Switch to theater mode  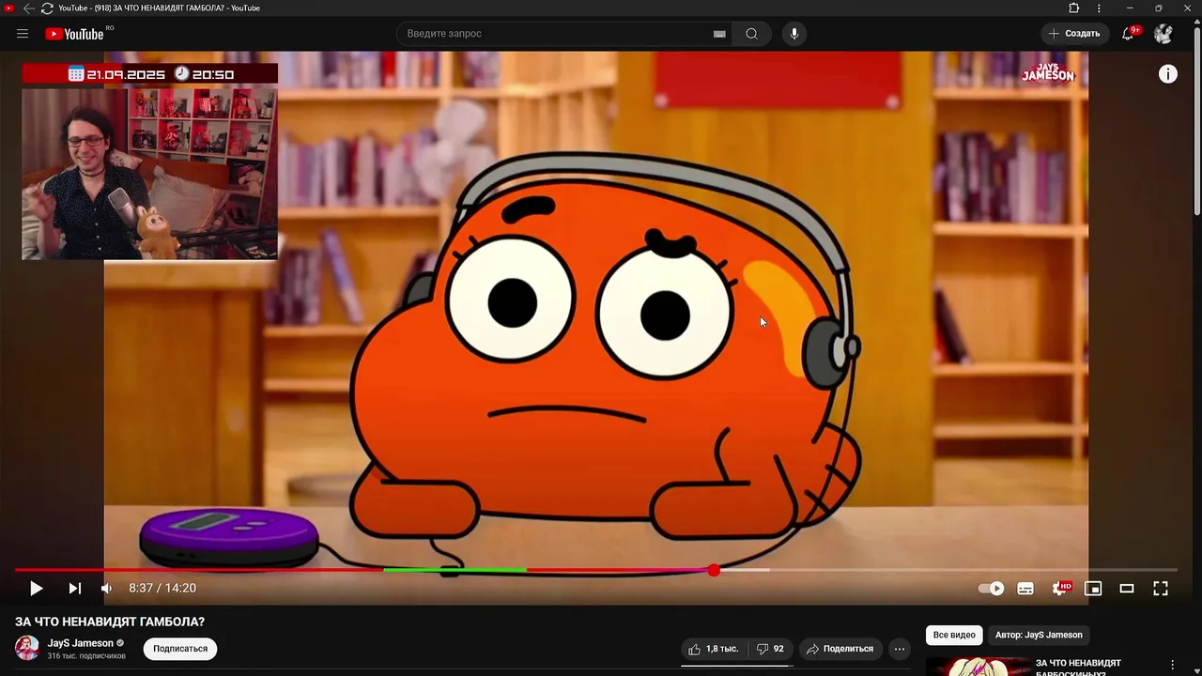tap(1127, 589)
